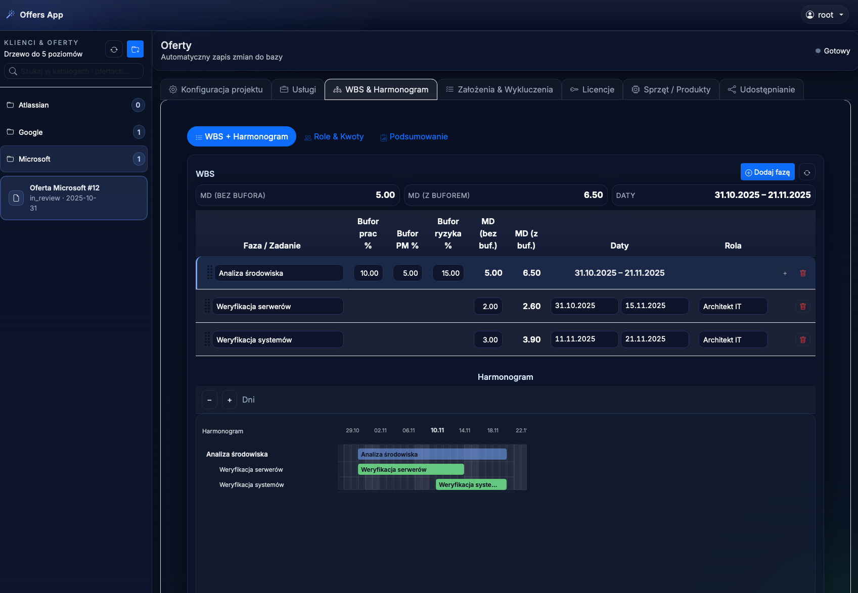Screen dimensions: 858x593
Task: Click the WBS refresh icon button
Action: [807, 172]
